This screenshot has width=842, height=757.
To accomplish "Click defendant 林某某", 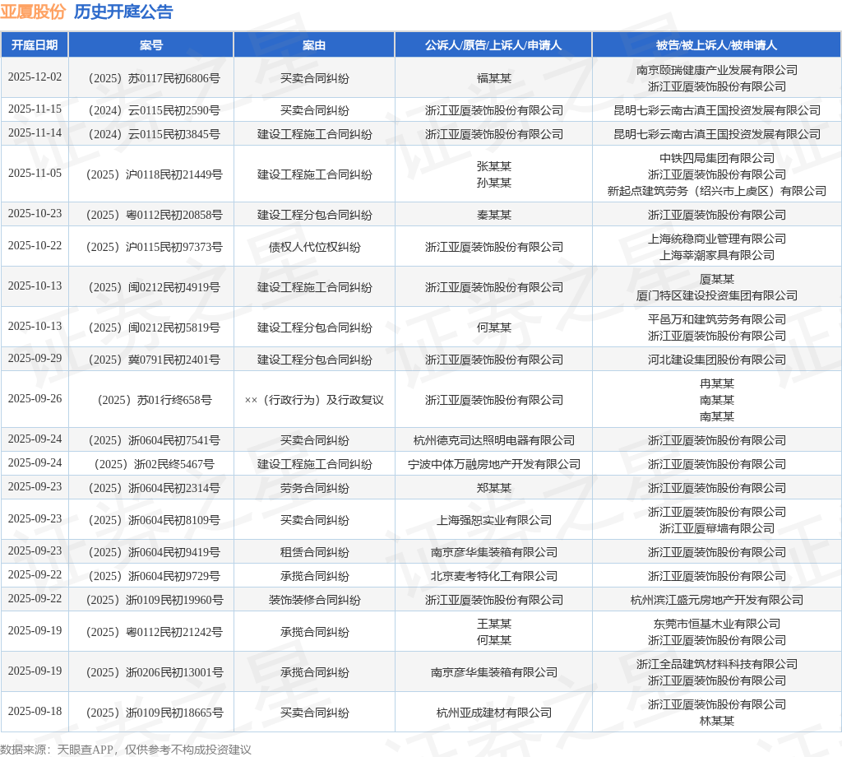I will pos(717,721).
